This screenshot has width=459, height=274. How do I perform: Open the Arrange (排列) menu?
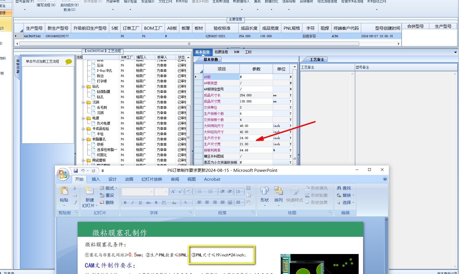point(279,196)
